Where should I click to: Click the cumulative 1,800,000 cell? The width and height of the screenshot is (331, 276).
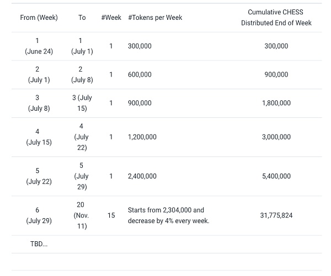click(x=276, y=103)
